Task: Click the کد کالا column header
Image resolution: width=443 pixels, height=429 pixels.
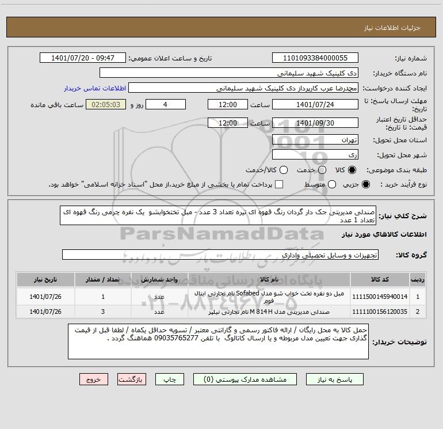Action: (380, 280)
